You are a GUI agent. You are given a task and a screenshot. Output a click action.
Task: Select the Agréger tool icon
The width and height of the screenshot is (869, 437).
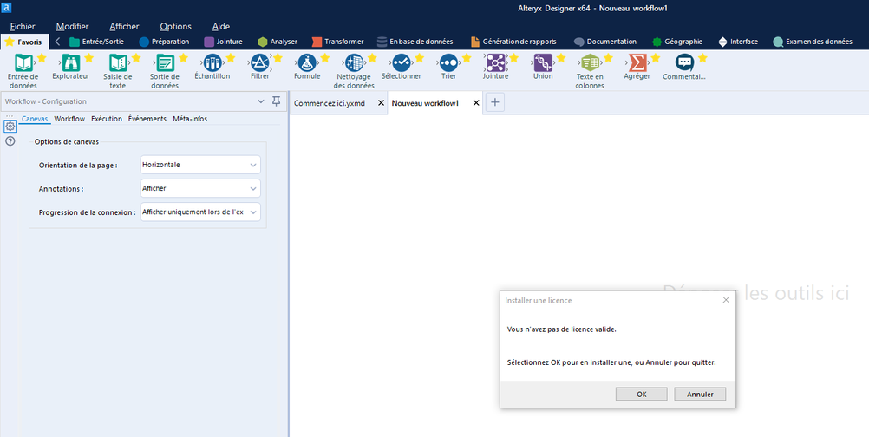(x=637, y=62)
